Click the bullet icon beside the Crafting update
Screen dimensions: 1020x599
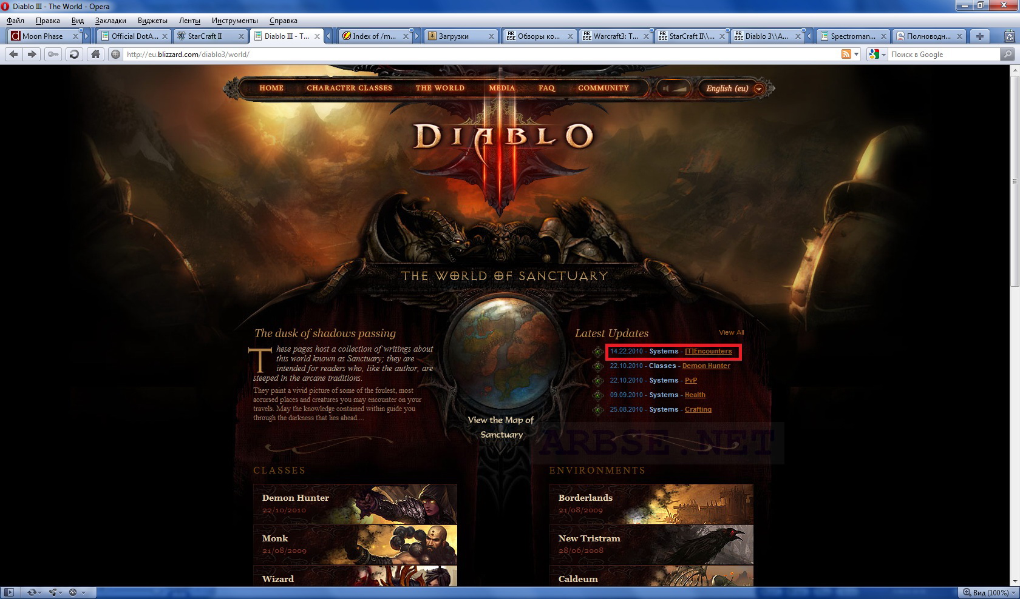point(598,410)
